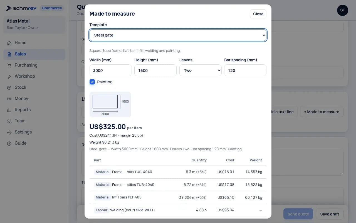Open Purchasing in the sidebar
The image size is (356, 223).
click(34, 65)
